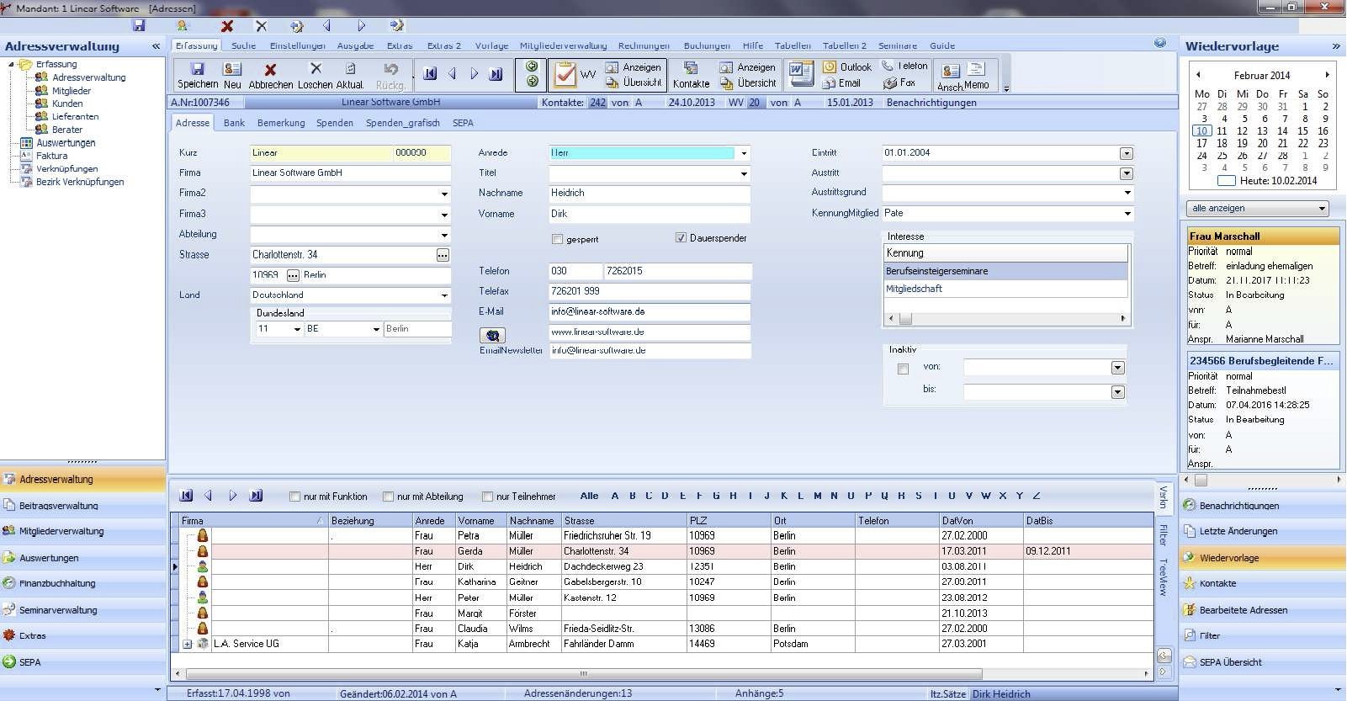The height and width of the screenshot is (701, 1347).
Task: Open the Tabellen 2 menu
Action: (845, 45)
